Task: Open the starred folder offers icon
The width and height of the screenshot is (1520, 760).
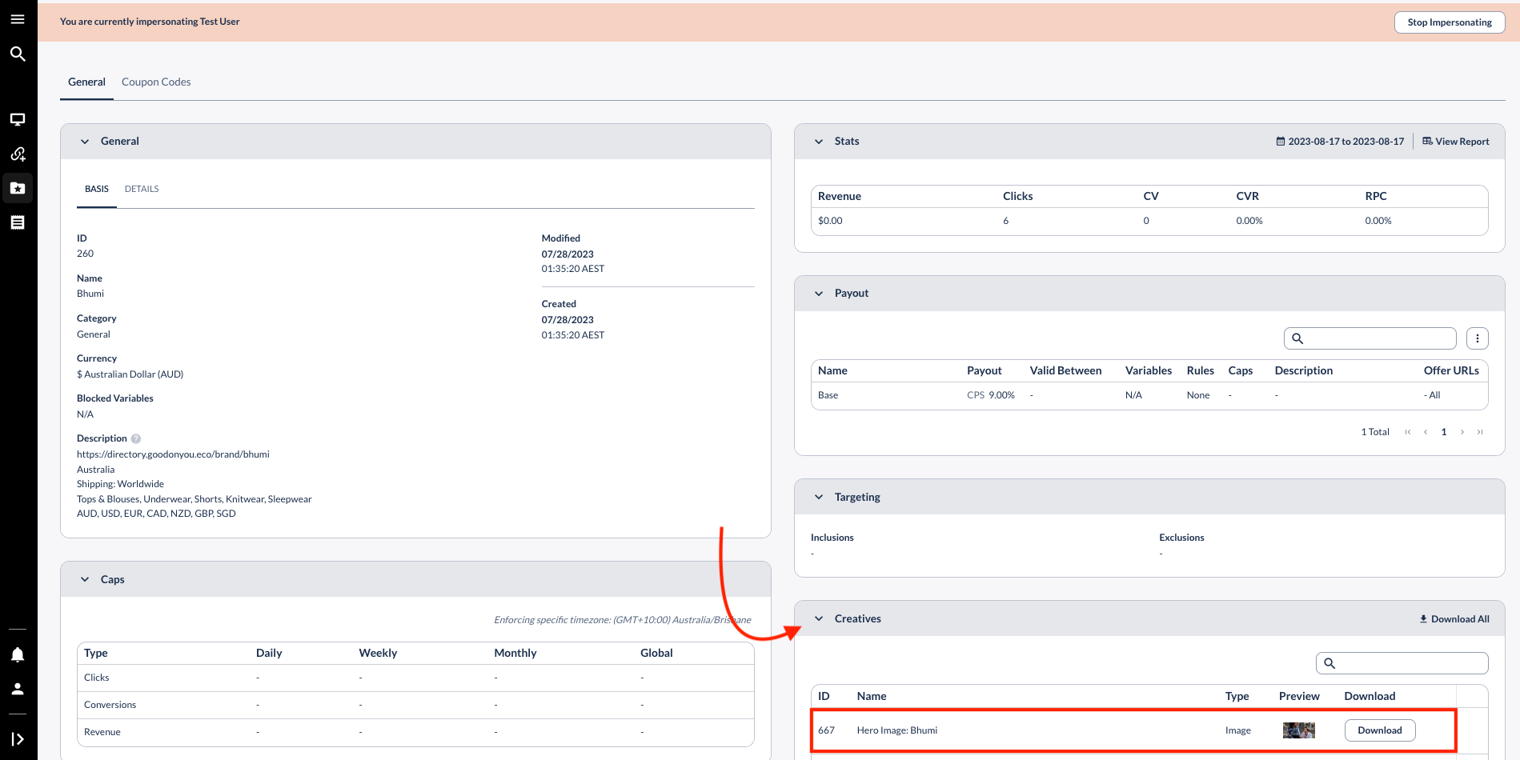Action: coord(18,188)
